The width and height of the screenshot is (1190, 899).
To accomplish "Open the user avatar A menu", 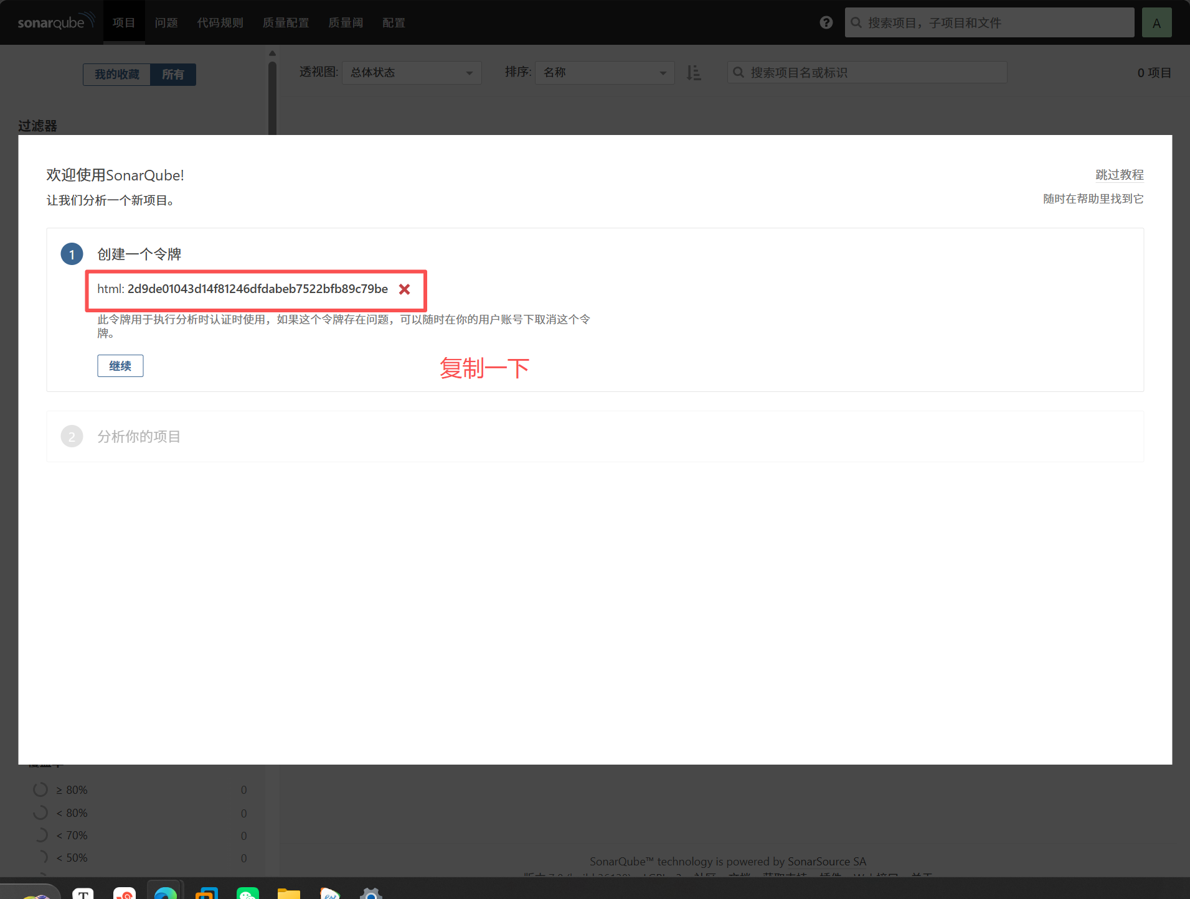I will (1156, 22).
